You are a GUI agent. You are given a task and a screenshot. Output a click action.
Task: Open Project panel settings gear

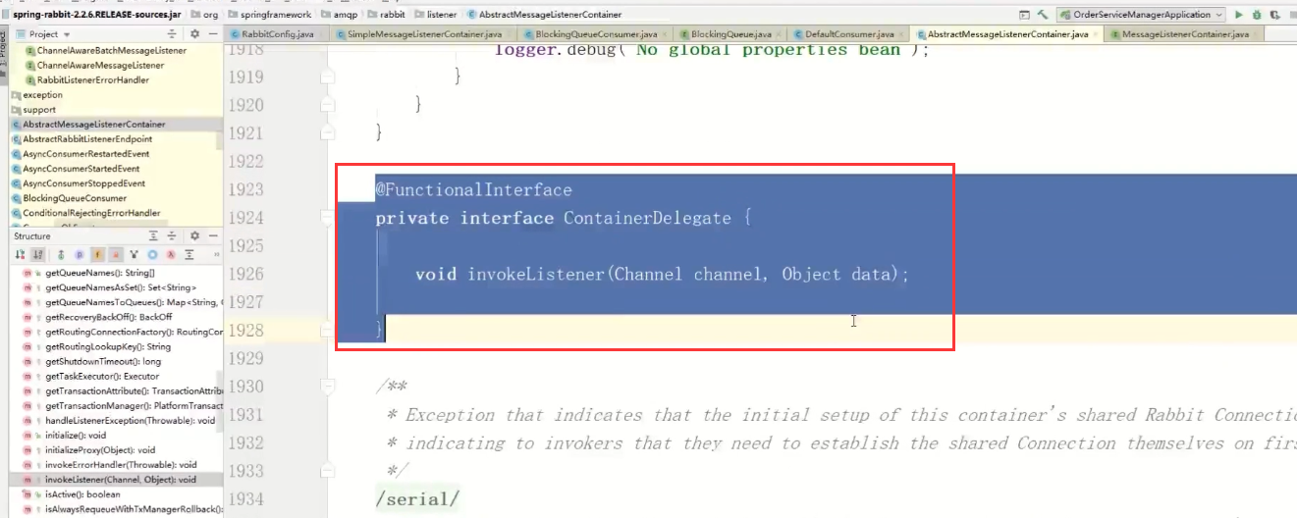[194, 33]
